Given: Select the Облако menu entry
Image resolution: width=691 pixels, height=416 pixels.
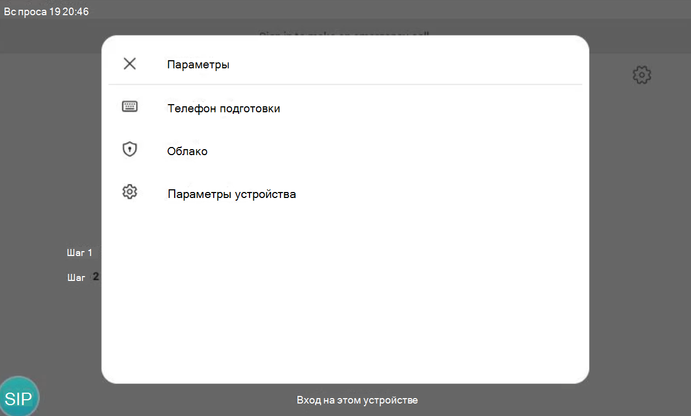Looking at the screenshot, I should click(345, 151).
